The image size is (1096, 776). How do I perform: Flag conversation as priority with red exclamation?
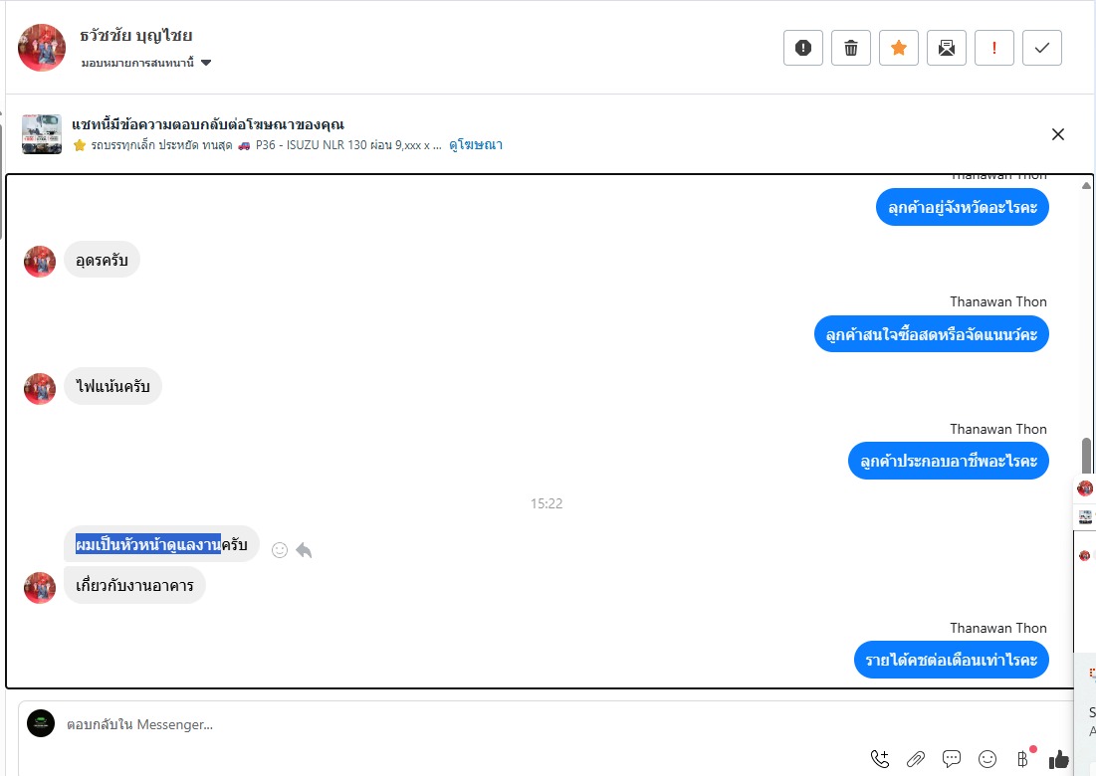click(993, 48)
